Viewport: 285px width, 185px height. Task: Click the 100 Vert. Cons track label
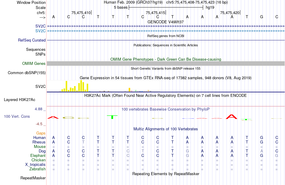tap(17, 116)
